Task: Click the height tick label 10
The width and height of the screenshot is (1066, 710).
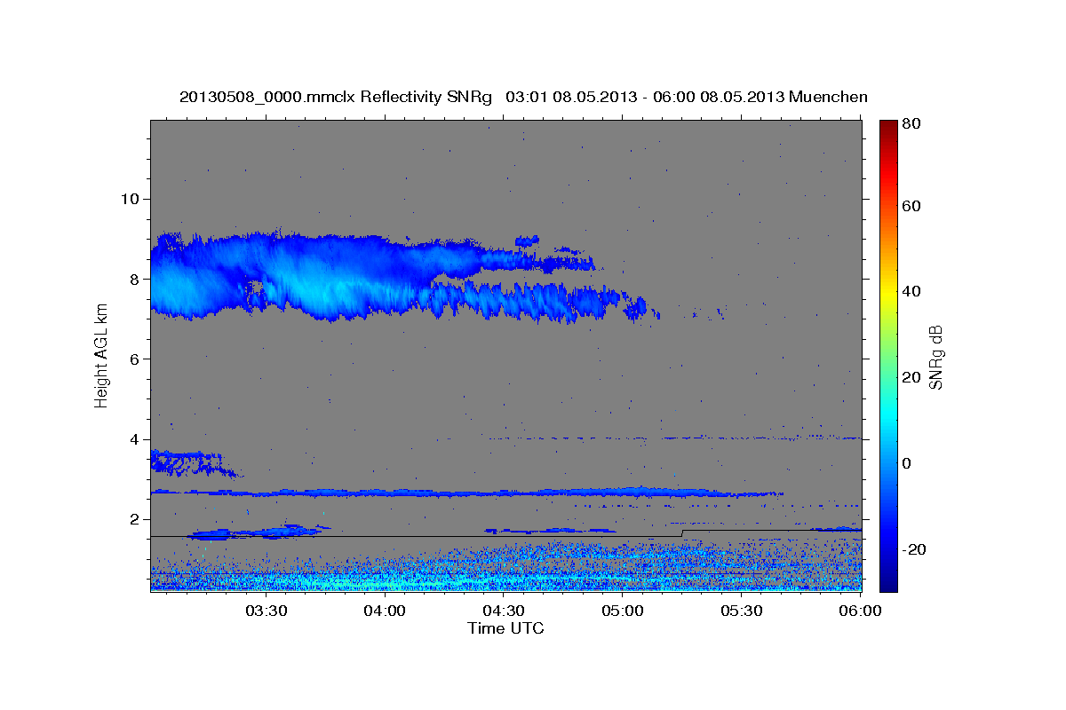Action: [x=132, y=199]
